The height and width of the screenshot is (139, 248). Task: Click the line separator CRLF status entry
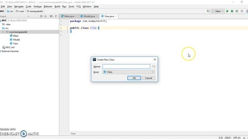(228, 137)
